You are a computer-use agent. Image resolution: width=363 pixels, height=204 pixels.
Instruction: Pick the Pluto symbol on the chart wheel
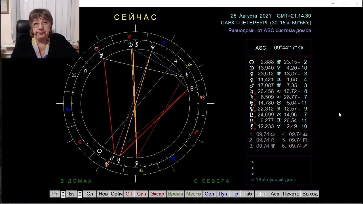pyautogui.click(x=192, y=89)
